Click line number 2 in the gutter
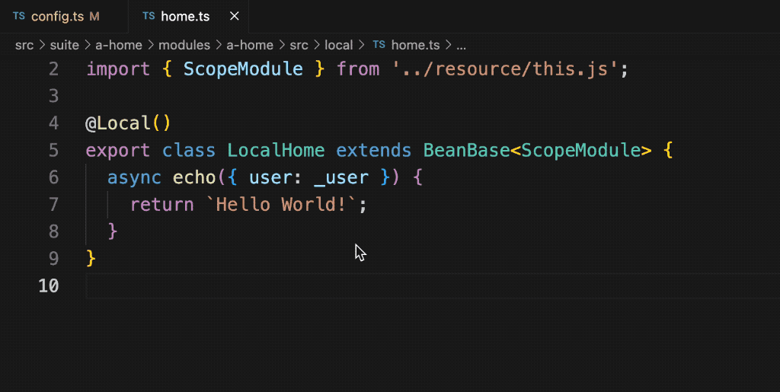 (54, 69)
